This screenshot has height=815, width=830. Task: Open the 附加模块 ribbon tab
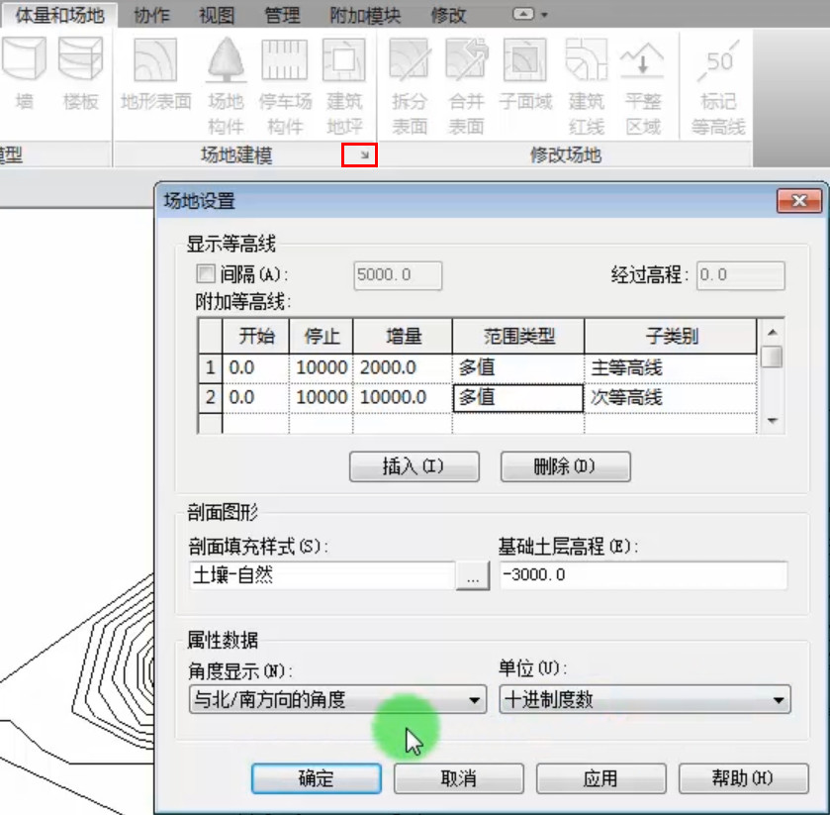[365, 15]
